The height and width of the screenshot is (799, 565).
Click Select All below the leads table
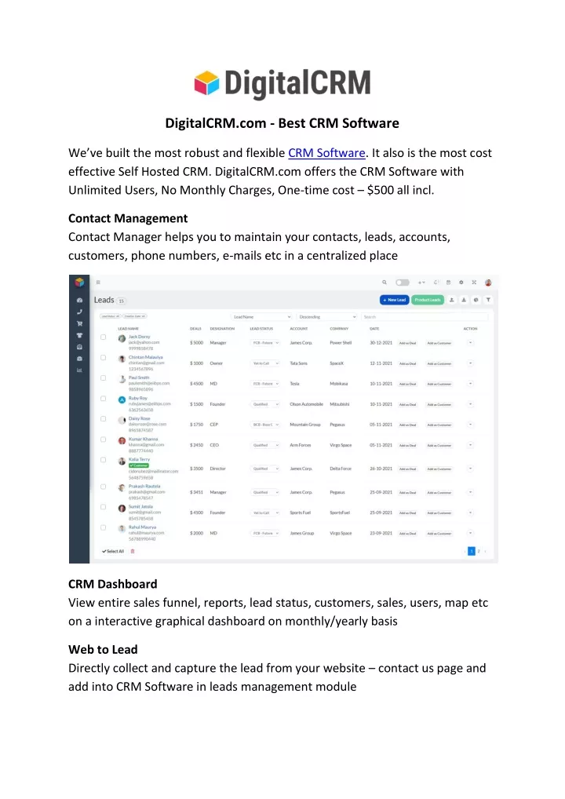[113, 551]
